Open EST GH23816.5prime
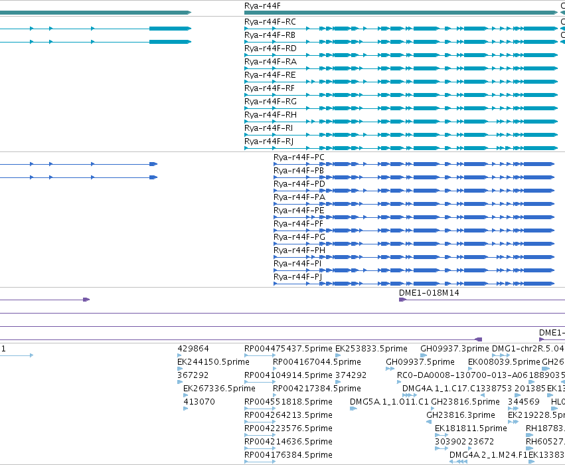 pos(465,403)
